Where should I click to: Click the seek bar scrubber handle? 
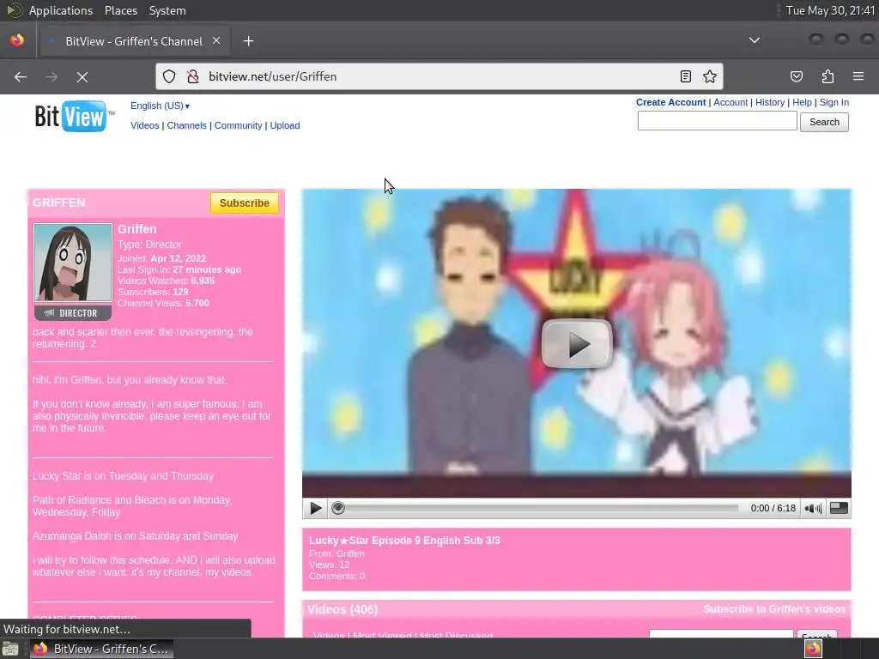[338, 508]
